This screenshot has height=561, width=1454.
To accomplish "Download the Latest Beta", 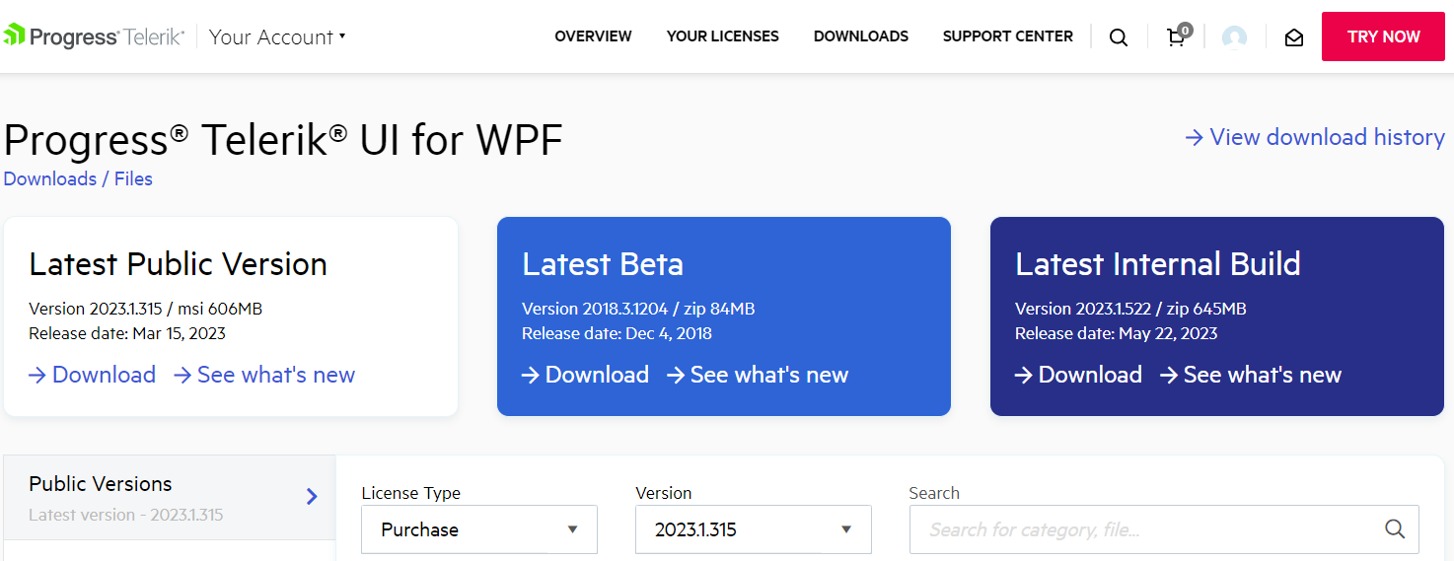I will click(586, 375).
